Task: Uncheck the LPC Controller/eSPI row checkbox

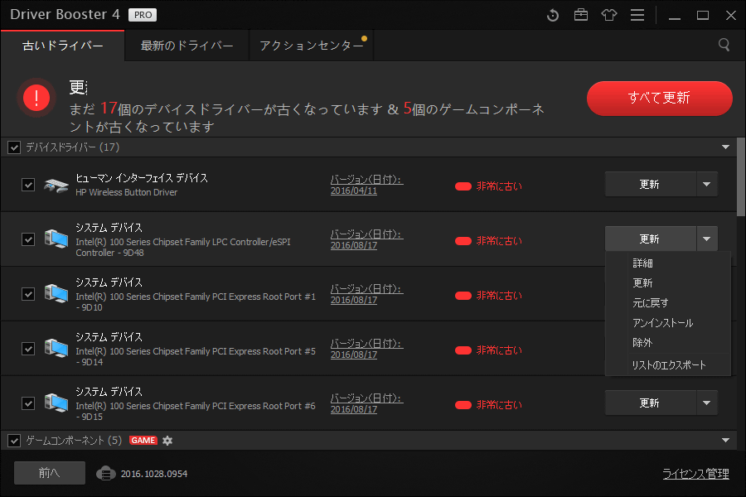Action: [28, 239]
